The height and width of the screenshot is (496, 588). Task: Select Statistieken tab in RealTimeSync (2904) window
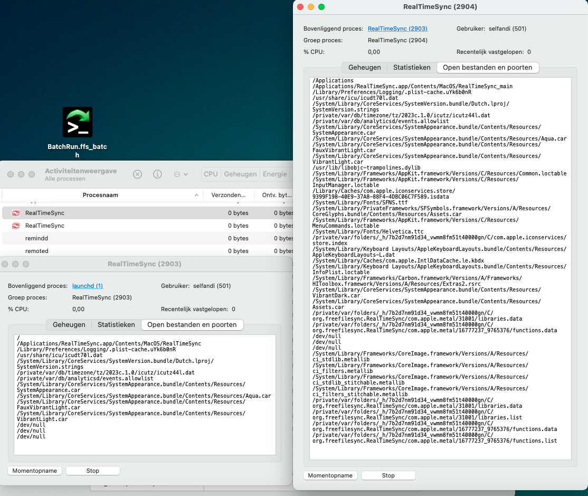412,68
